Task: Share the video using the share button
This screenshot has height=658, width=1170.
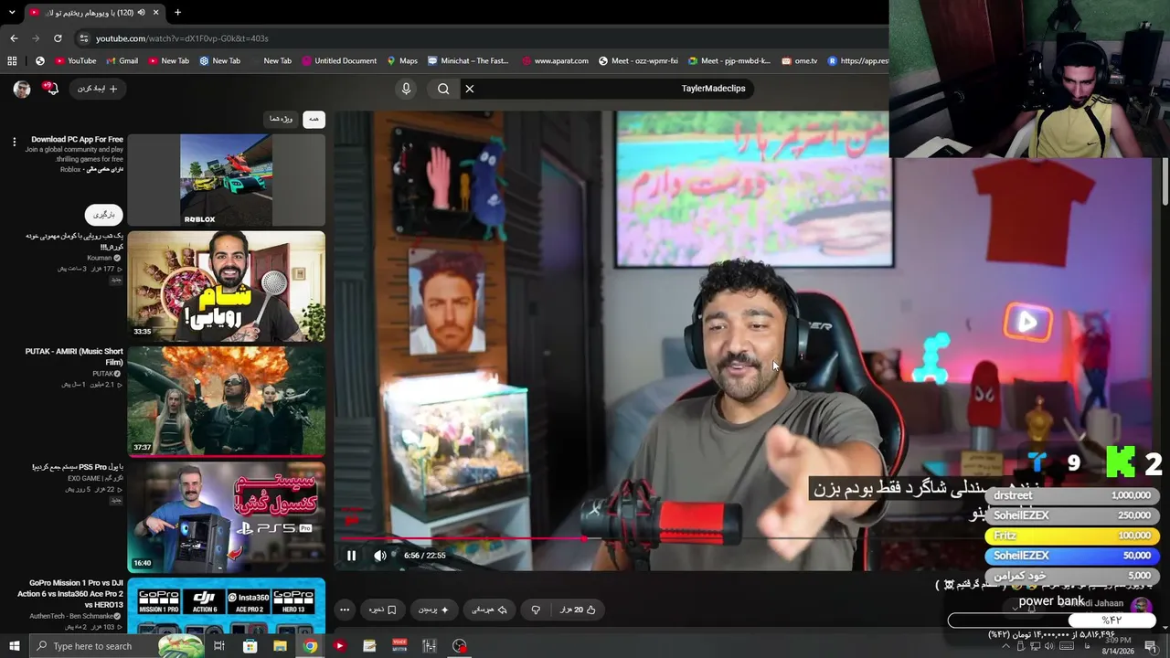Action: coord(489,610)
